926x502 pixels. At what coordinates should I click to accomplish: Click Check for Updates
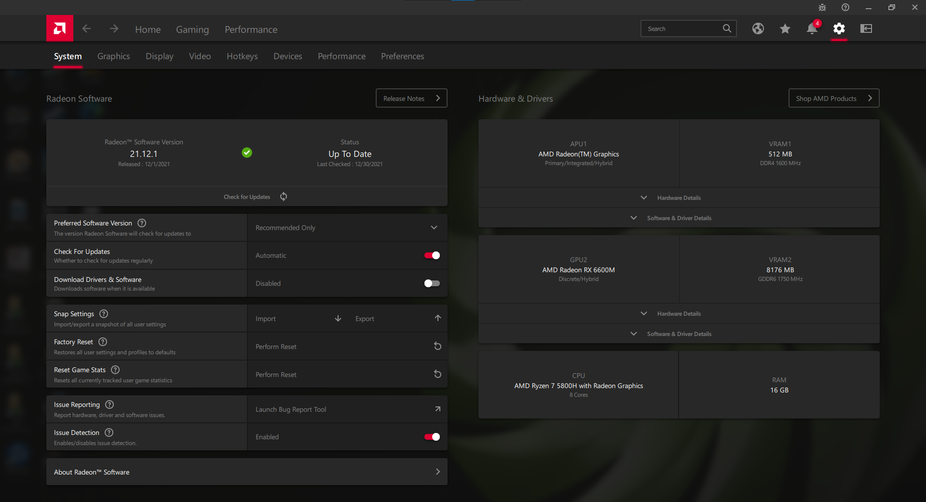click(247, 197)
